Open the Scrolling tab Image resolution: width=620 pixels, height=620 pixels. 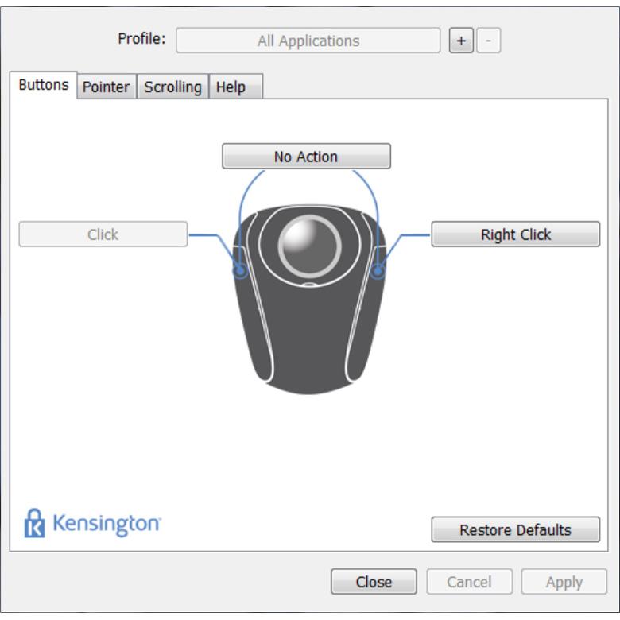[172, 87]
